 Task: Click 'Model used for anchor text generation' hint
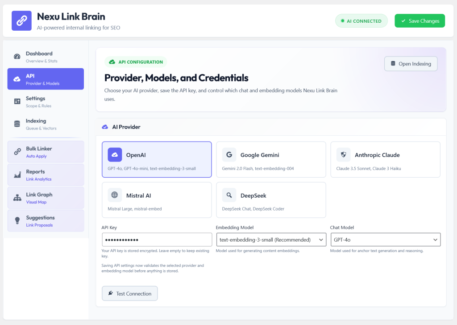[377, 251]
